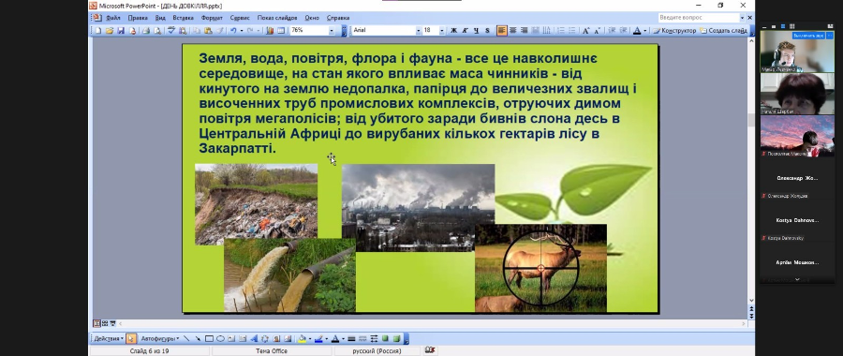Click the Increase font size icon
The height and width of the screenshot is (356, 843).
tap(586, 31)
